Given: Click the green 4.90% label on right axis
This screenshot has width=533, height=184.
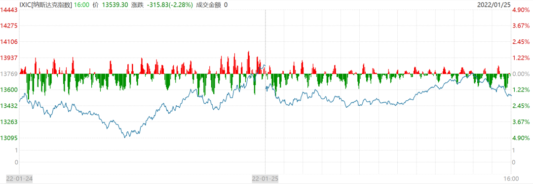Looking at the screenshot, I should coord(522,138).
